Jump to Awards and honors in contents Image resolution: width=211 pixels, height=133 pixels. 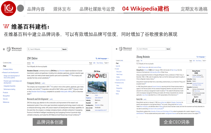tap(121, 80)
